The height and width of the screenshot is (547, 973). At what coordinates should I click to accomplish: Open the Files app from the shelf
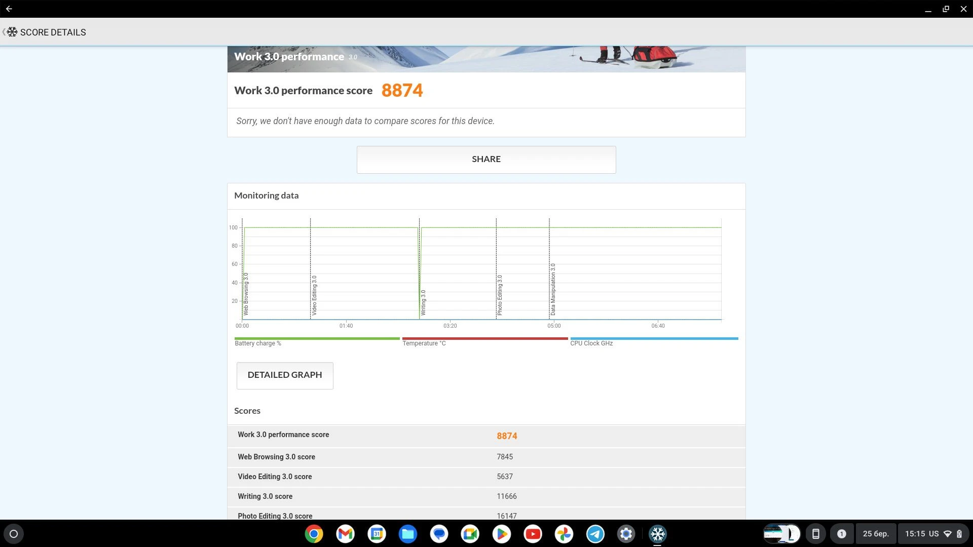click(x=407, y=534)
